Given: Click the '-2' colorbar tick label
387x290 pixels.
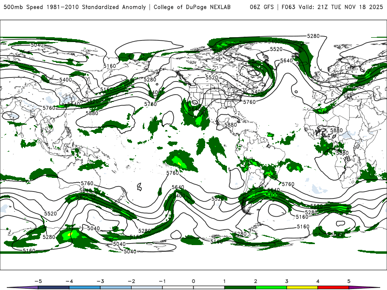Looking at the screenshot, I should [131, 281].
